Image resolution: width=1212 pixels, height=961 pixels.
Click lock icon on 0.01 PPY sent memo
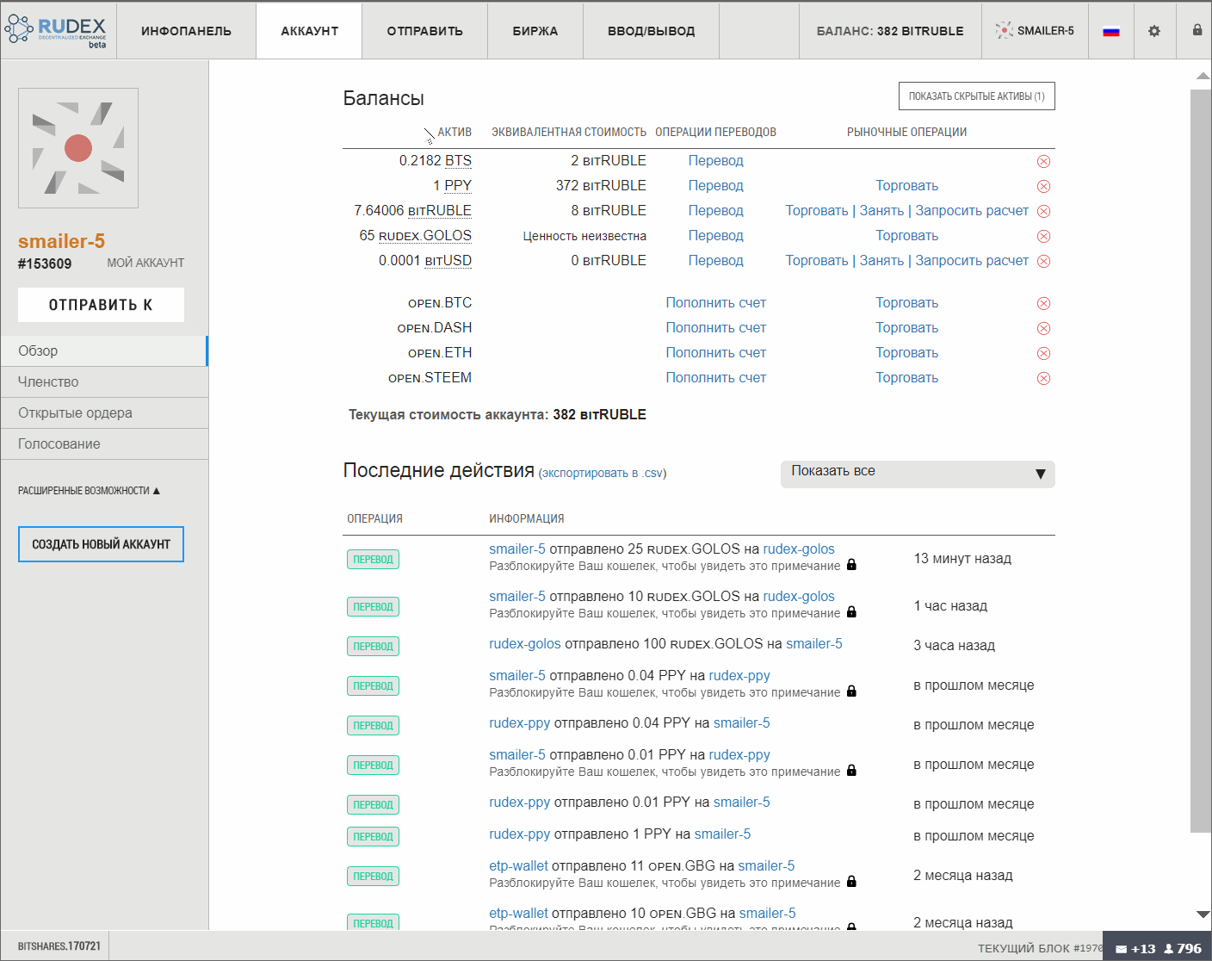click(851, 771)
